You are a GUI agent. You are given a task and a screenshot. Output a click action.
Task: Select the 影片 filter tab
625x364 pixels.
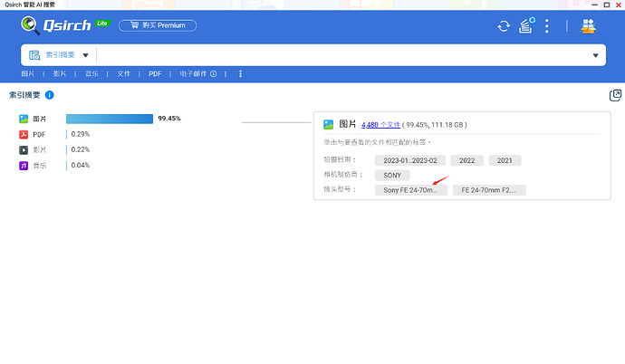pyautogui.click(x=60, y=73)
